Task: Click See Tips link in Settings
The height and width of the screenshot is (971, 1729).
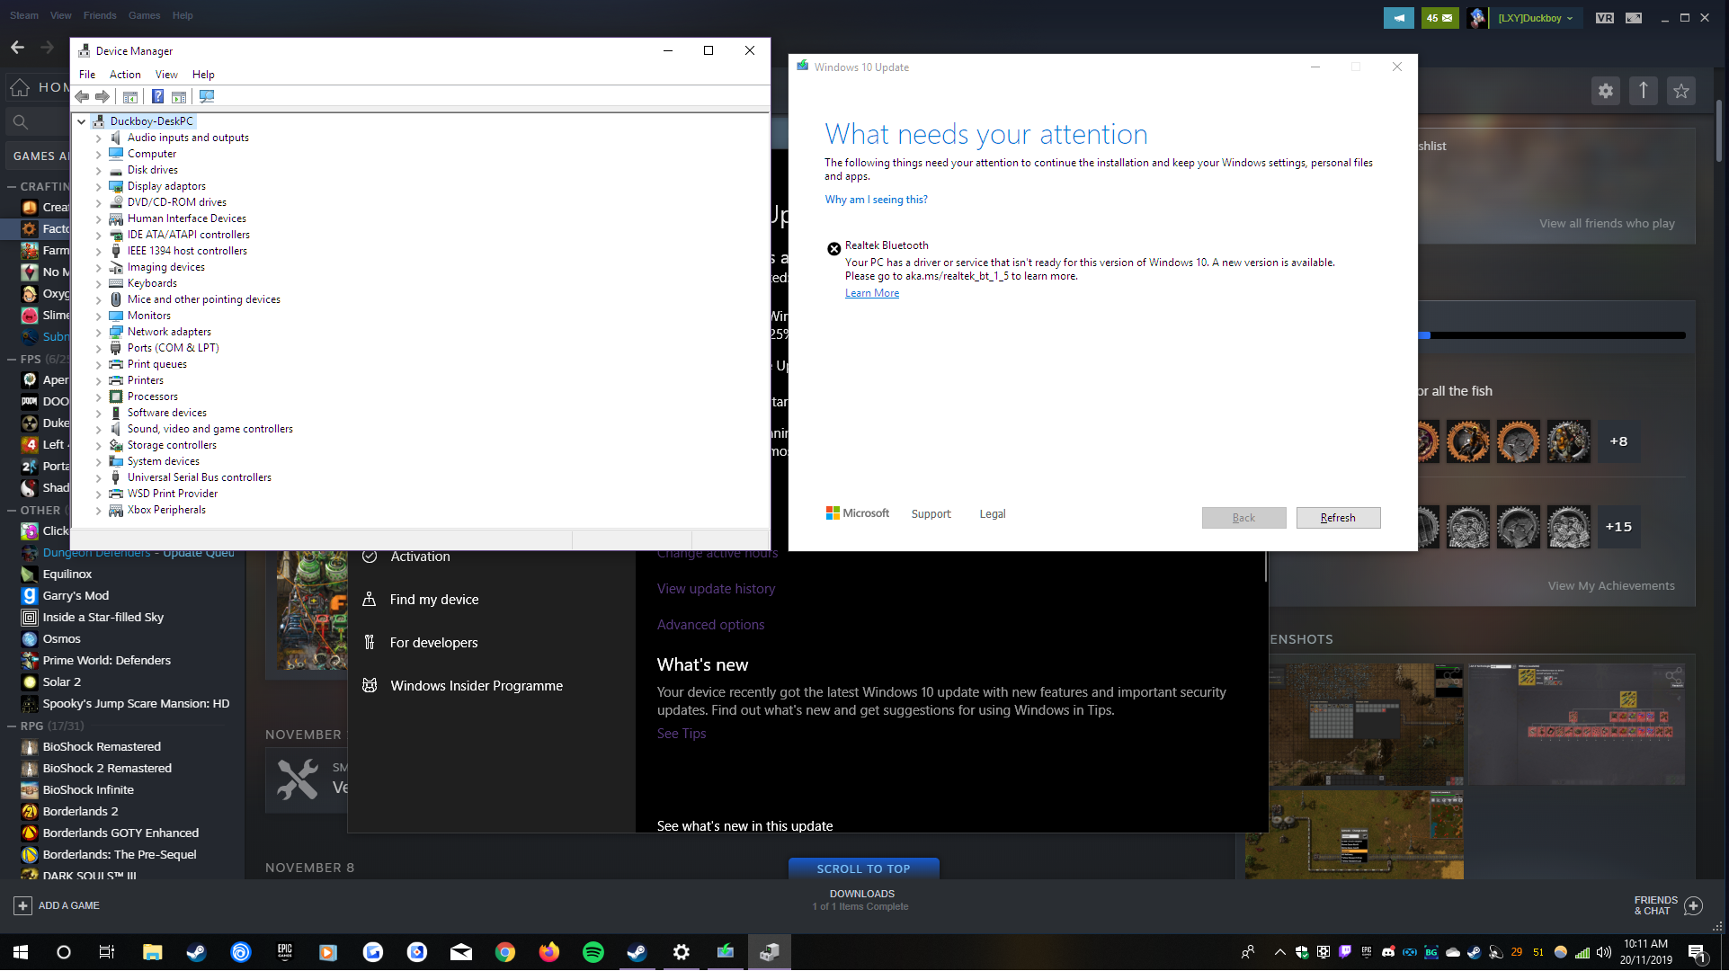Action: (x=682, y=734)
